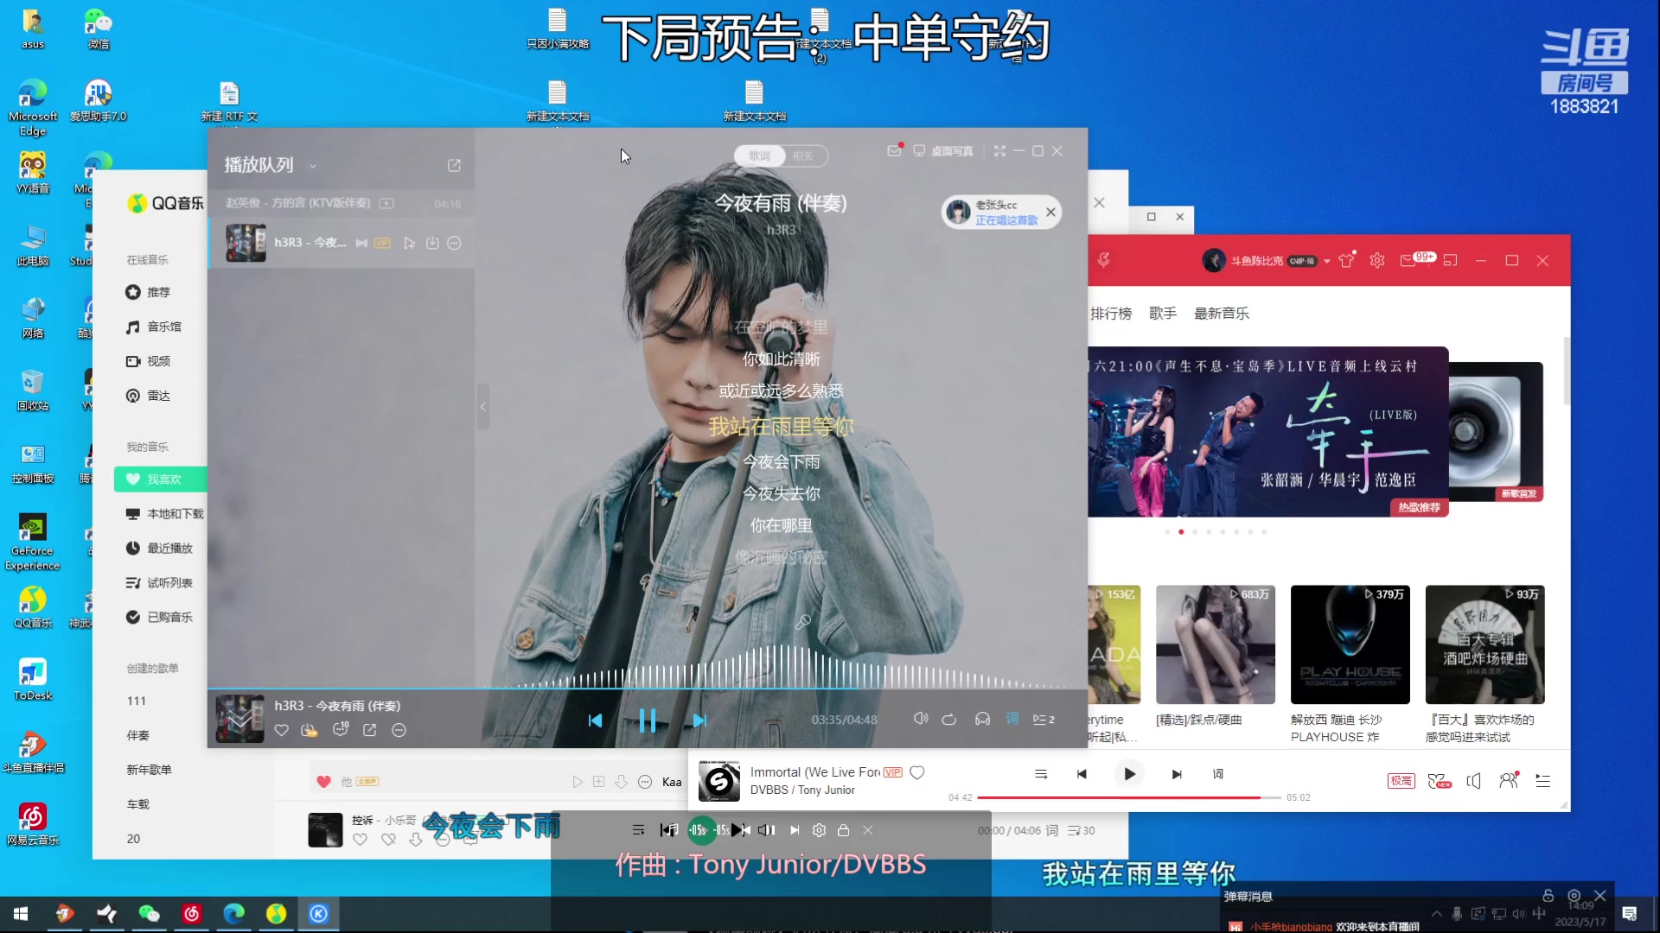Seek on NetEase red progress bar
1660x933 pixels.
[1128, 797]
